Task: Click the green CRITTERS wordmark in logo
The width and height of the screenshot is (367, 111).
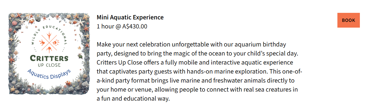Action: (49, 58)
